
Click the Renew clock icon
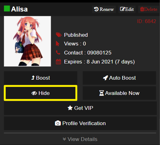(x=96, y=9)
